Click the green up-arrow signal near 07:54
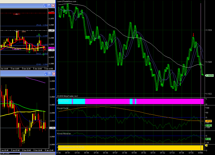This screenshot has width=215, height=155. click(180, 84)
